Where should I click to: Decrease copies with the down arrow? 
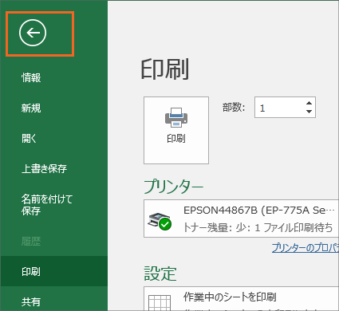click(x=309, y=112)
